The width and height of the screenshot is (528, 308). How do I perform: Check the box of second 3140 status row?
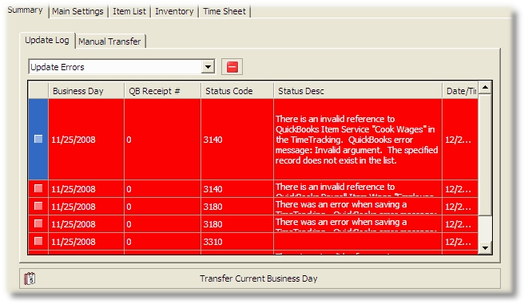[x=38, y=188]
